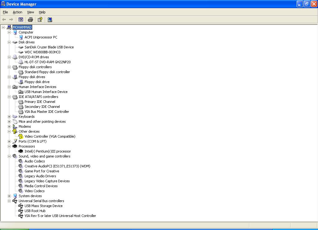Open the File menu

[5, 12]
